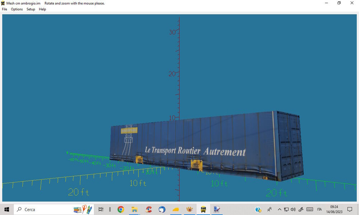Click the school supplies search highlight icon
The image size is (359, 215).
(x=83, y=209)
